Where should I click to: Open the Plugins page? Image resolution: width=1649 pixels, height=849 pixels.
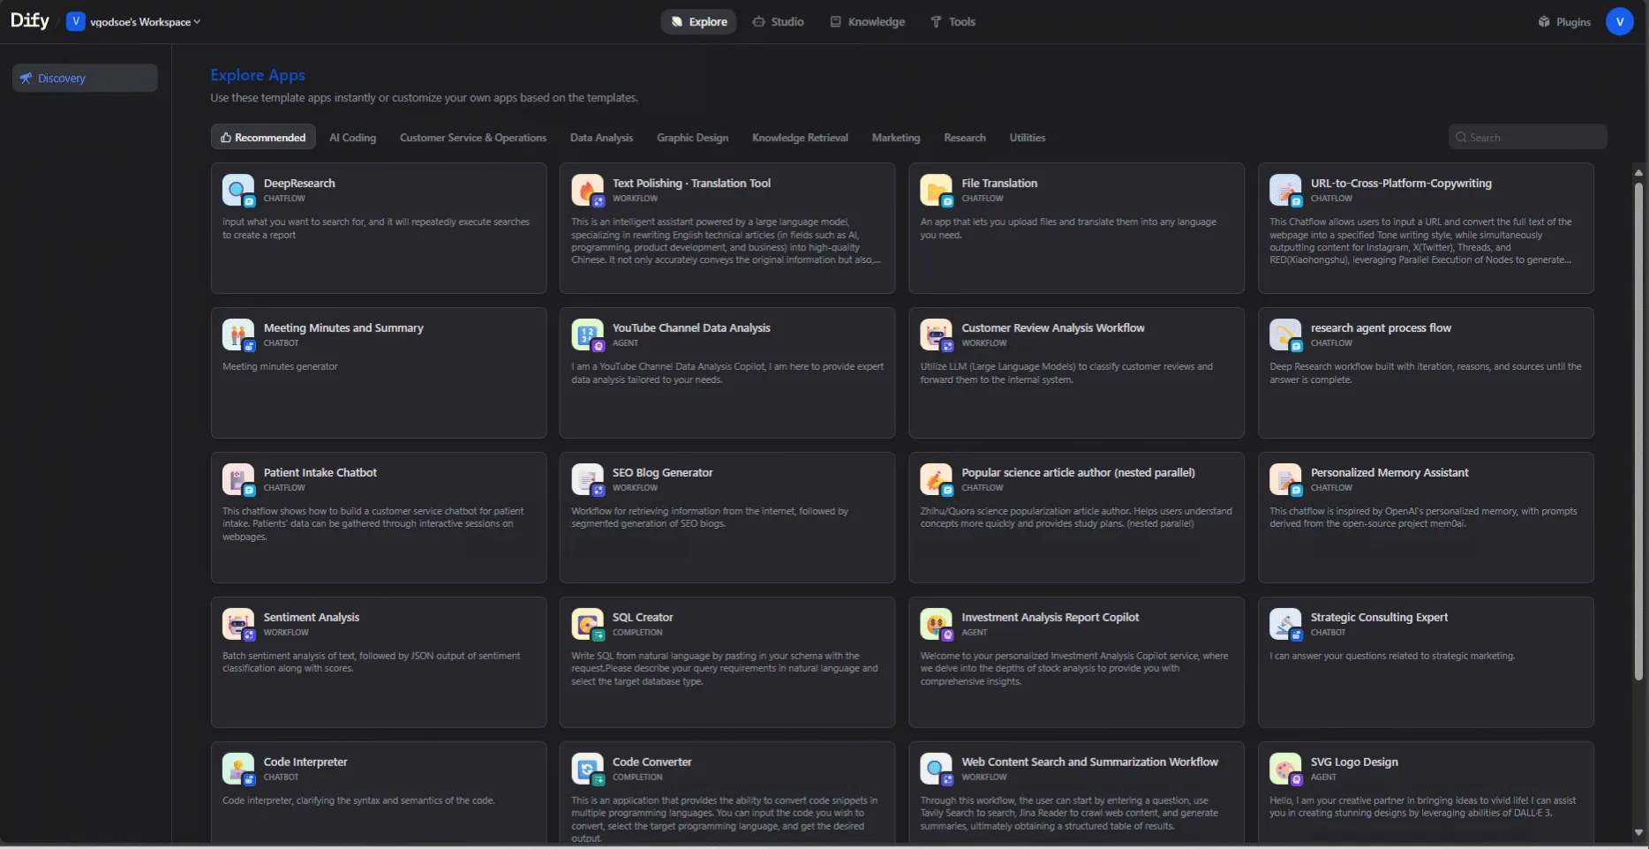1564,22
